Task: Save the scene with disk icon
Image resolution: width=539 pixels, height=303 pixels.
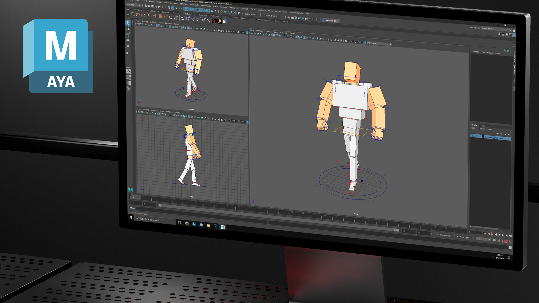Action: pos(152,6)
